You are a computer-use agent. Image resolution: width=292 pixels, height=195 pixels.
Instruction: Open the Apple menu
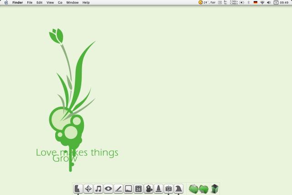[x=6, y=2]
